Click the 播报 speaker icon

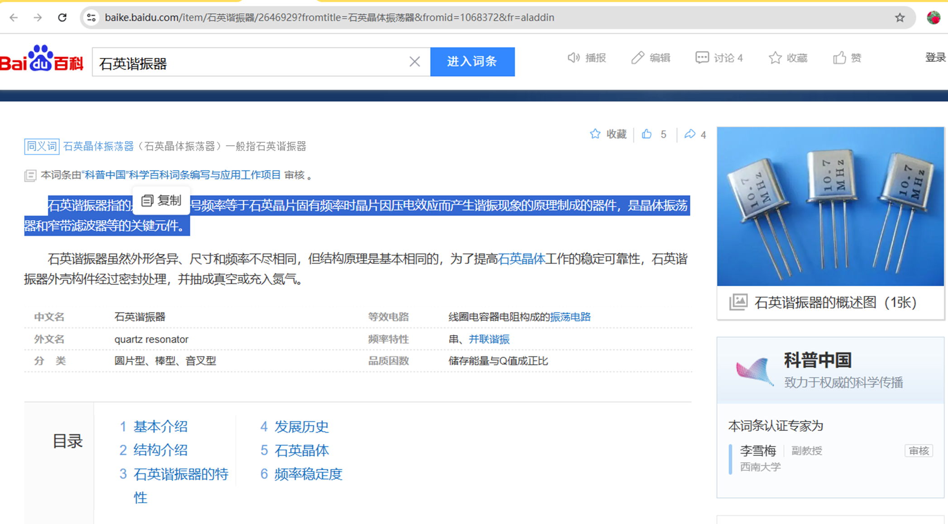(x=574, y=58)
